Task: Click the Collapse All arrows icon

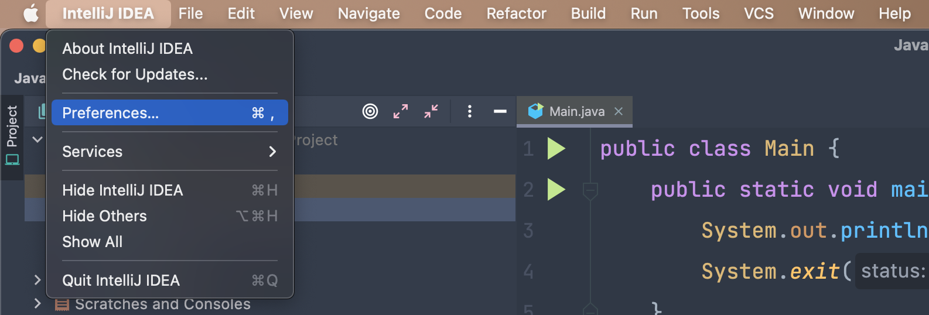Action: [x=431, y=111]
